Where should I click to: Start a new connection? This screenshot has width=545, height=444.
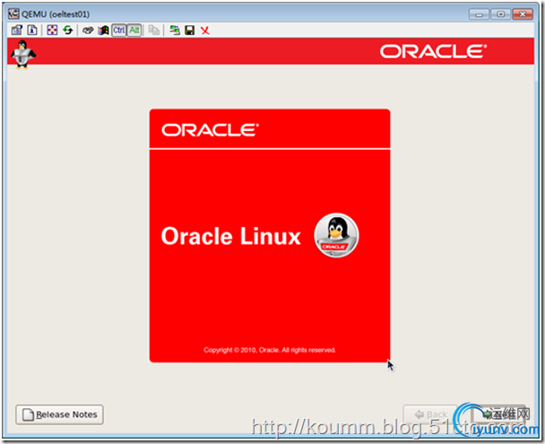tap(175, 30)
